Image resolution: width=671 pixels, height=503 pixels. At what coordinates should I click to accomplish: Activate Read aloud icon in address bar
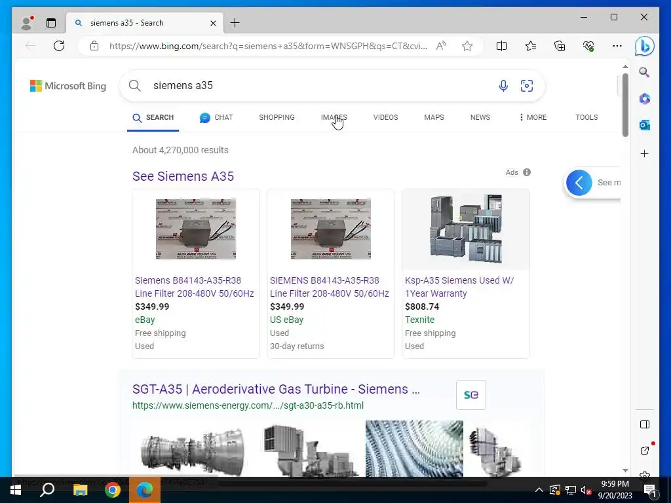click(441, 46)
